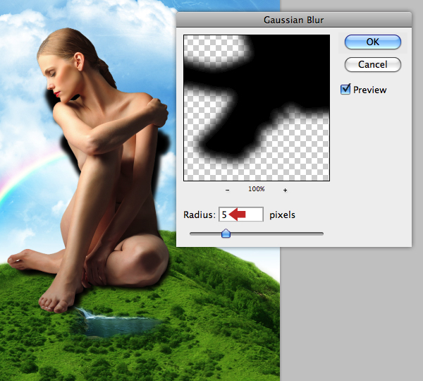This screenshot has width=423, height=381.
Task: Confirm the blur with OK button
Action: click(372, 42)
